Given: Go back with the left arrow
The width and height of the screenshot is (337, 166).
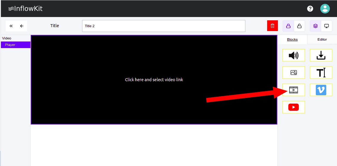Looking at the screenshot, I should (x=22, y=26).
